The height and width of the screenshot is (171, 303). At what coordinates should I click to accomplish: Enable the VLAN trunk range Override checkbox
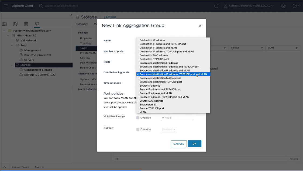click(138, 118)
